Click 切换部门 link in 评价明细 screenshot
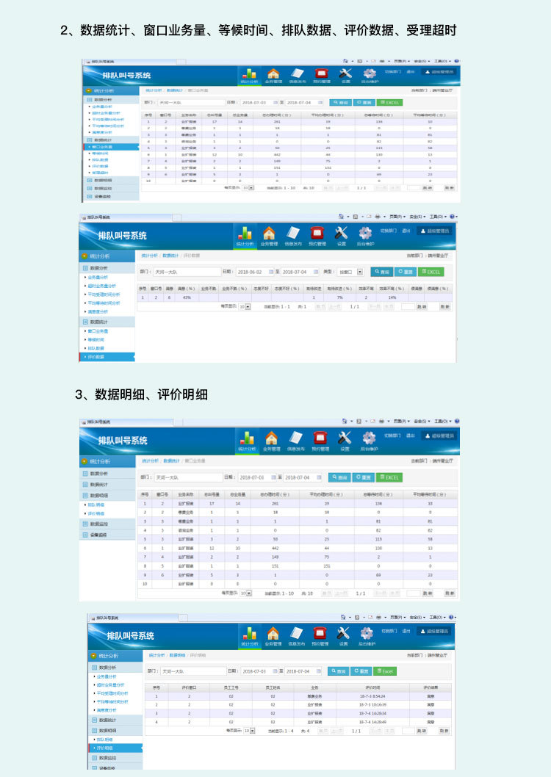The height and width of the screenshot is (777, 551). click(x=389, y=631)
